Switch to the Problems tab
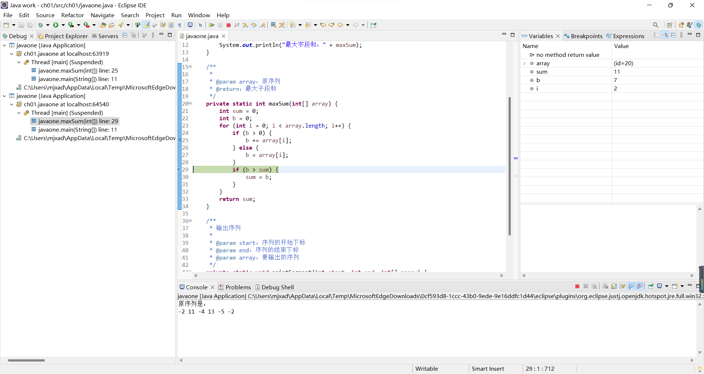Viewport: 704px width, 374px height. (235, 287)
